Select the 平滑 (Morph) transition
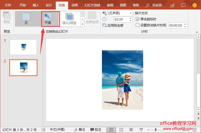201x133 pixels. pos(48,19)
